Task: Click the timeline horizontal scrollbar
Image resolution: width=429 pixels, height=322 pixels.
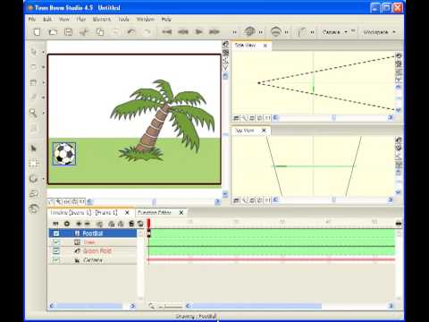Action: (x=257, y=306)
